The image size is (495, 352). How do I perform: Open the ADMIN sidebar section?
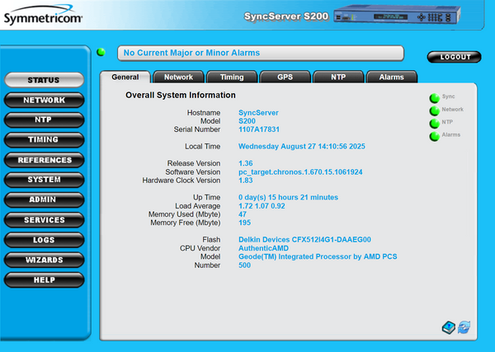(x=44, y=199)
